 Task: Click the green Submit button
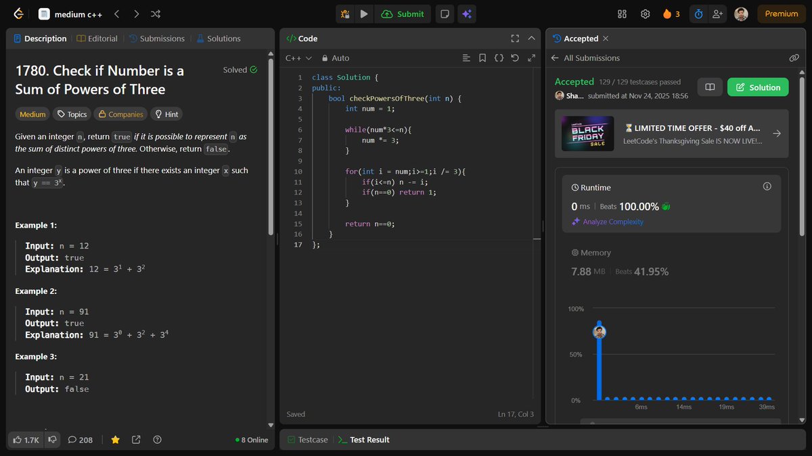403,14
